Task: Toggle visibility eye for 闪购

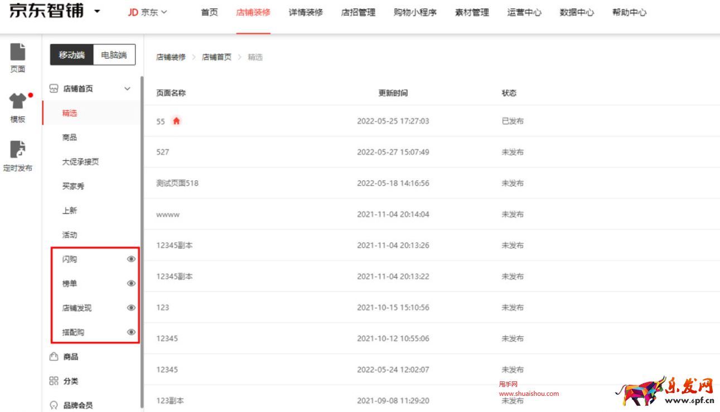Action: [x=132, y=259]
